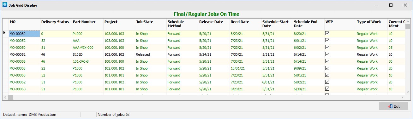Toggle WIP checkbox for MO-00051
This screenshot has height=119, width=413.
[x=327, y=54]
